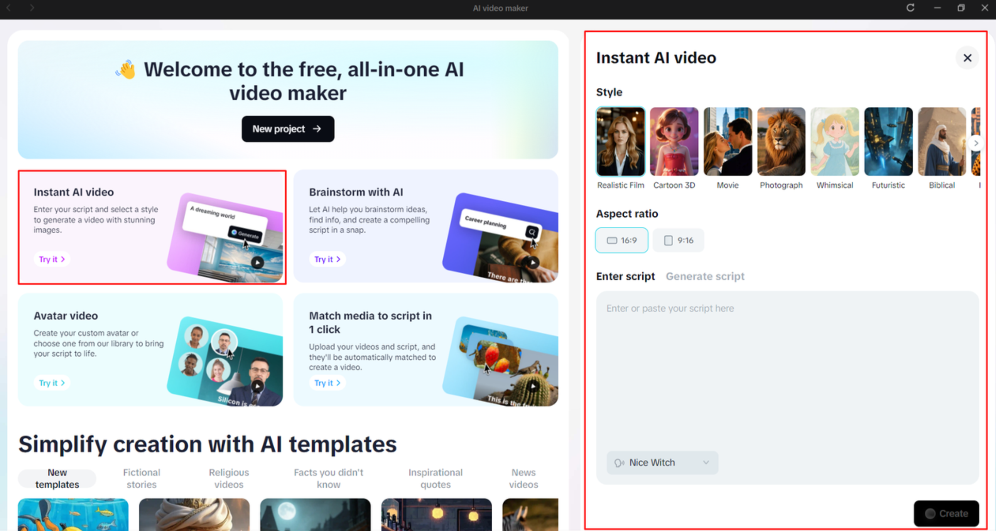
Task: Click the refresh icon in the title bar
Action: pos(910,8)
